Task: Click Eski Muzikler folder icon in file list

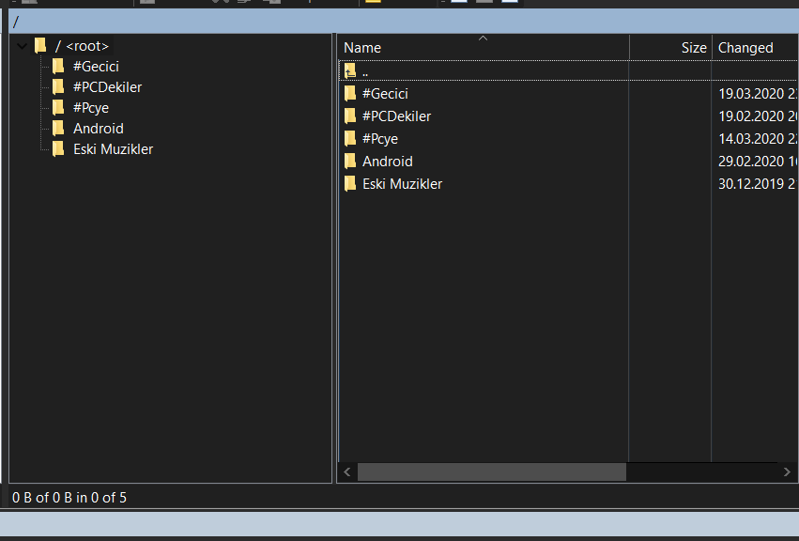Action: tap(350, 184)
